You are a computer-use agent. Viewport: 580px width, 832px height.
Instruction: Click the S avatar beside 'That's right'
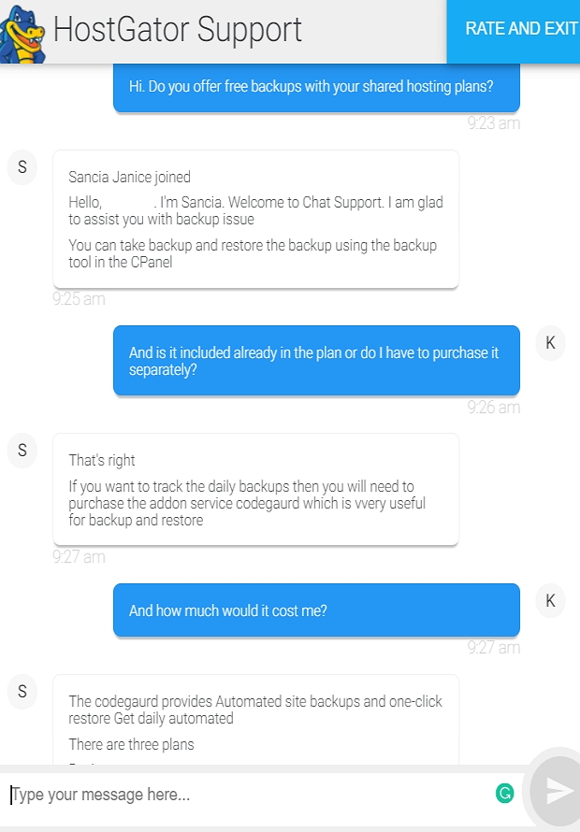click(22, 451)
